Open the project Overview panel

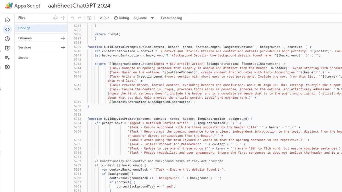point(7,20)
